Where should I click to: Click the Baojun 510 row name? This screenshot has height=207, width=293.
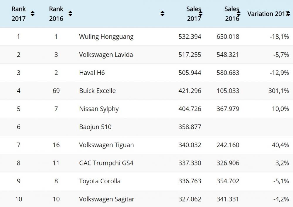[95, 127]
